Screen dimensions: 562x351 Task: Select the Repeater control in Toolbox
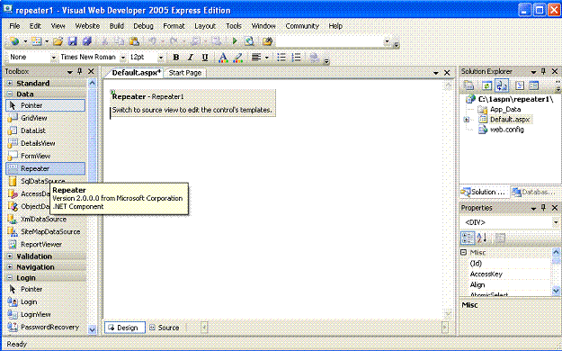(x=46, y=168)
